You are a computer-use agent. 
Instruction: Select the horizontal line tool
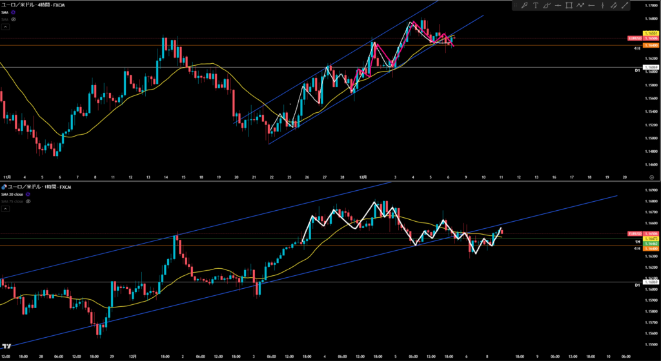click(x=559, y=6)
